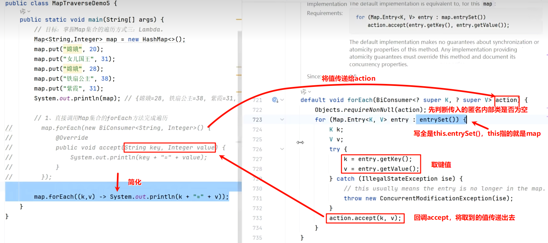Click the implemented-method gutter icon on line 721
The image size is (548, 243).
tap(275, 100)
